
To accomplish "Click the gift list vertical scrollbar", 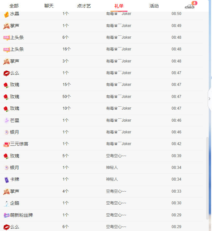I will point(207,178).
